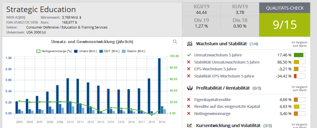Click the 17,46 % value

tap(284, 55)
